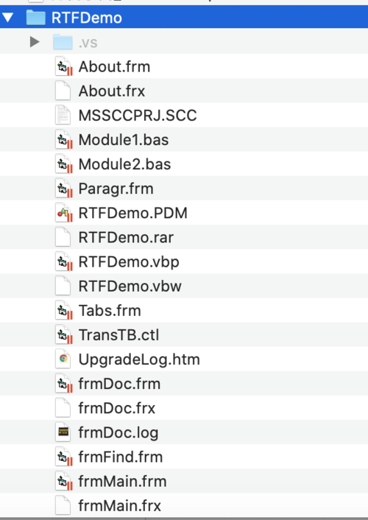
Task: Click the TransTB.ctl file icon
Action: [x=63, y=334]
